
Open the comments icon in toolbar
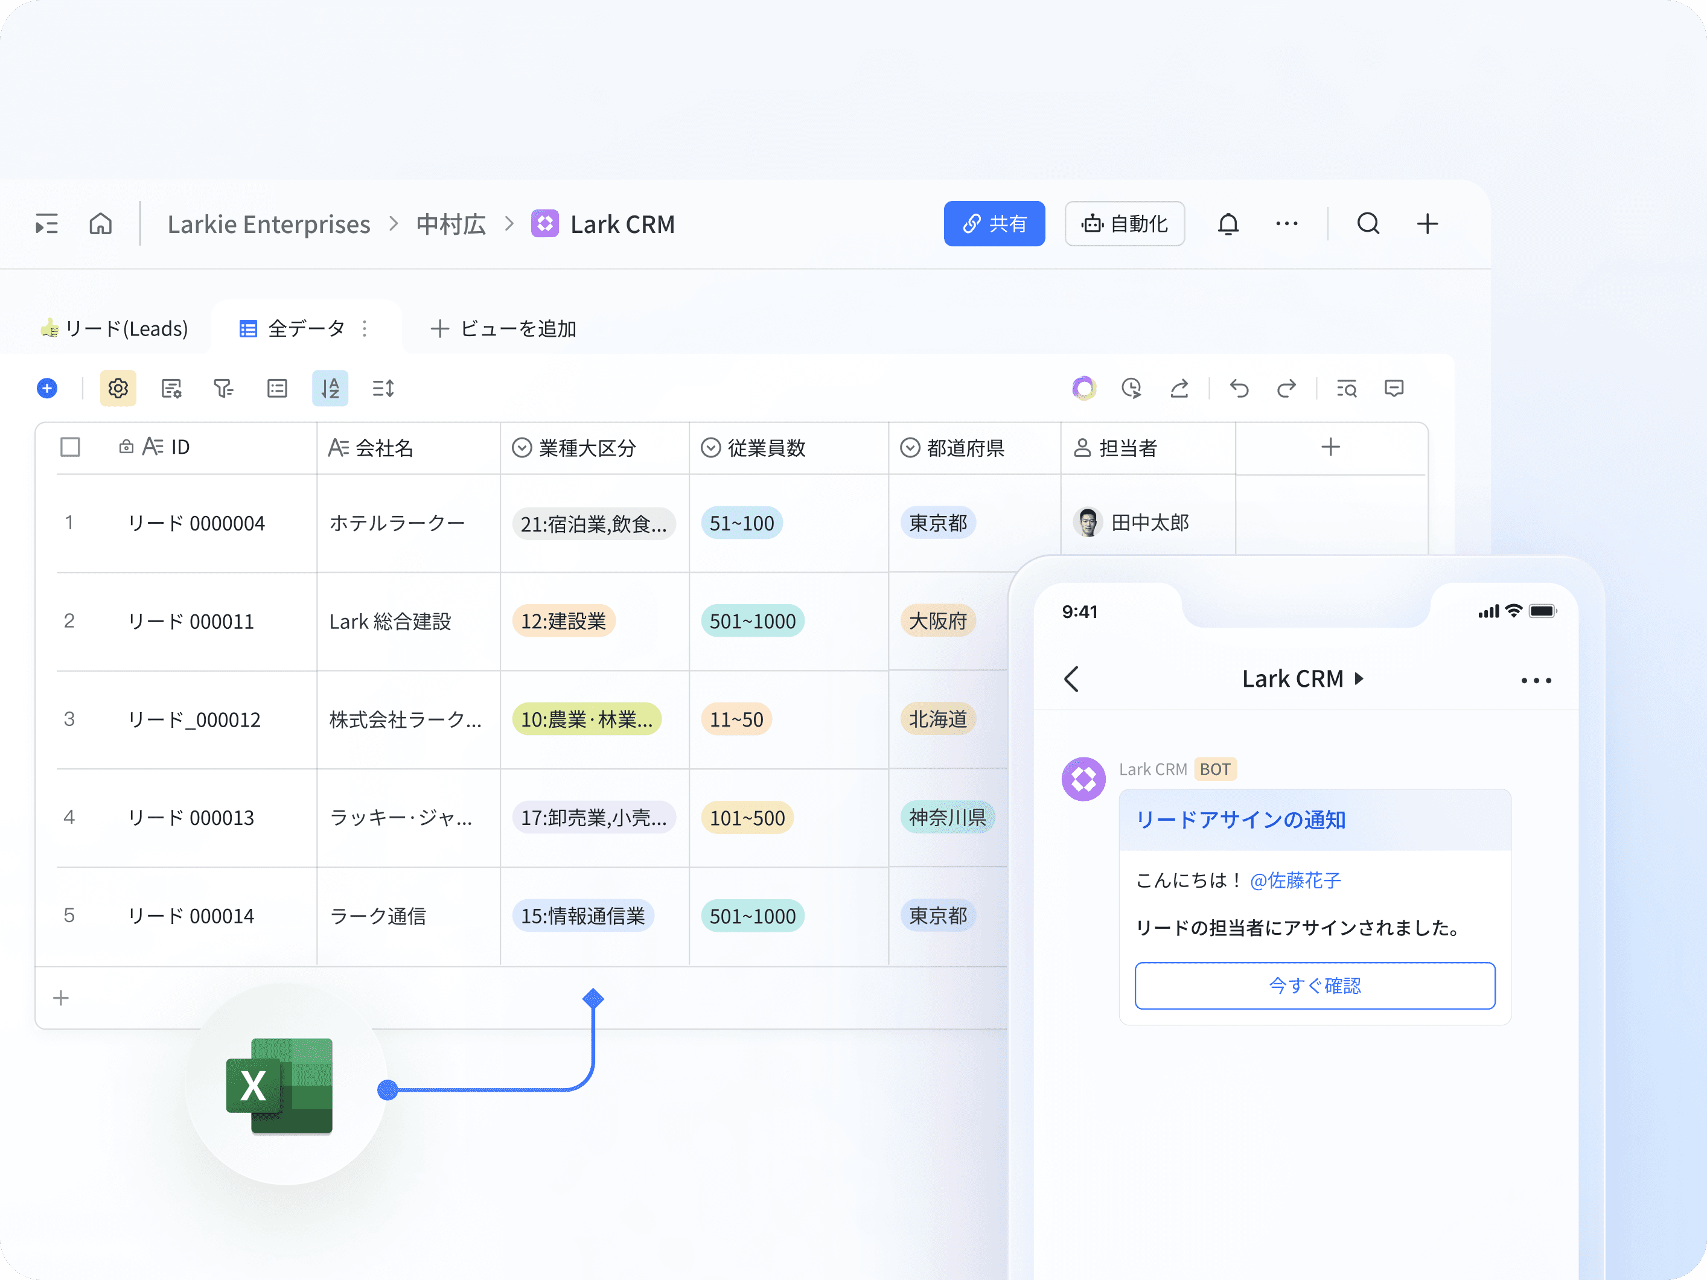[1394, 388]
